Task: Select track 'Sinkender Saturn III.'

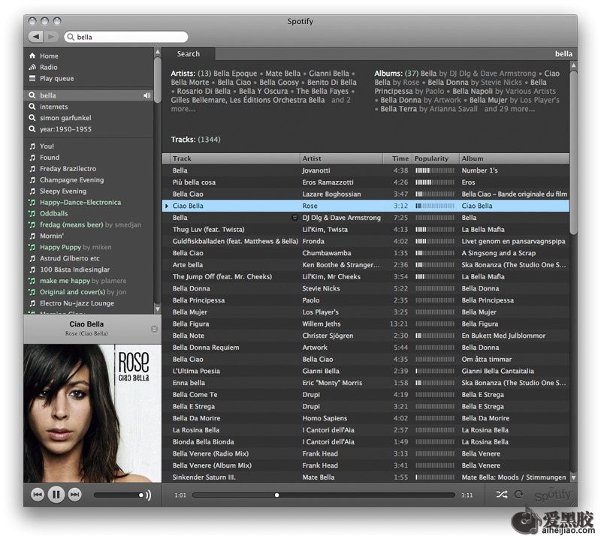Action: tap(204, 477)
